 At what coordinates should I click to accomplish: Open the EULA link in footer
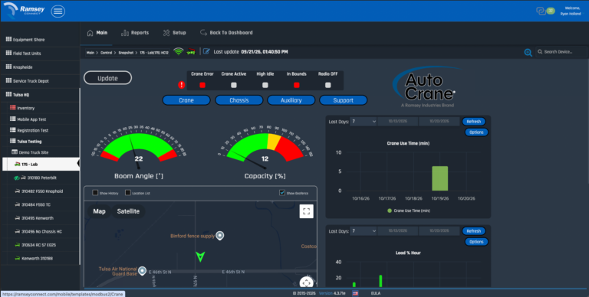tap(376, 293)
